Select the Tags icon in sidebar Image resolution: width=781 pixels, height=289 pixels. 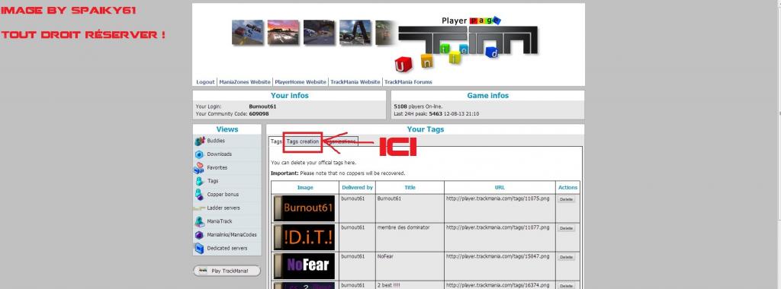tap(199, 181)
